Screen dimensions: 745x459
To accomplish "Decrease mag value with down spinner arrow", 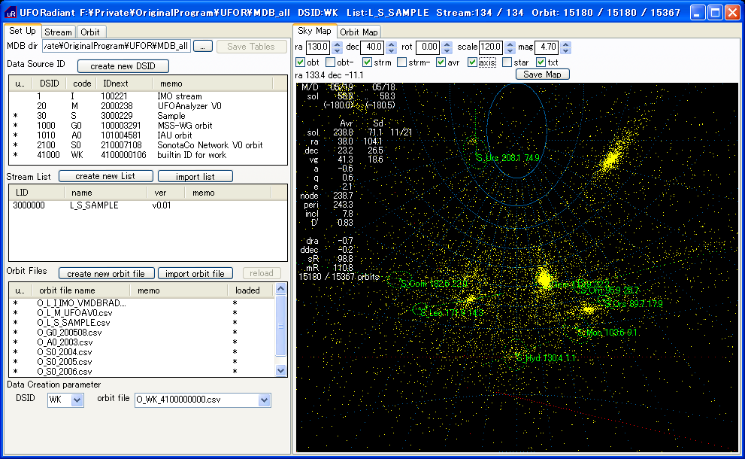I will (566, 51).
